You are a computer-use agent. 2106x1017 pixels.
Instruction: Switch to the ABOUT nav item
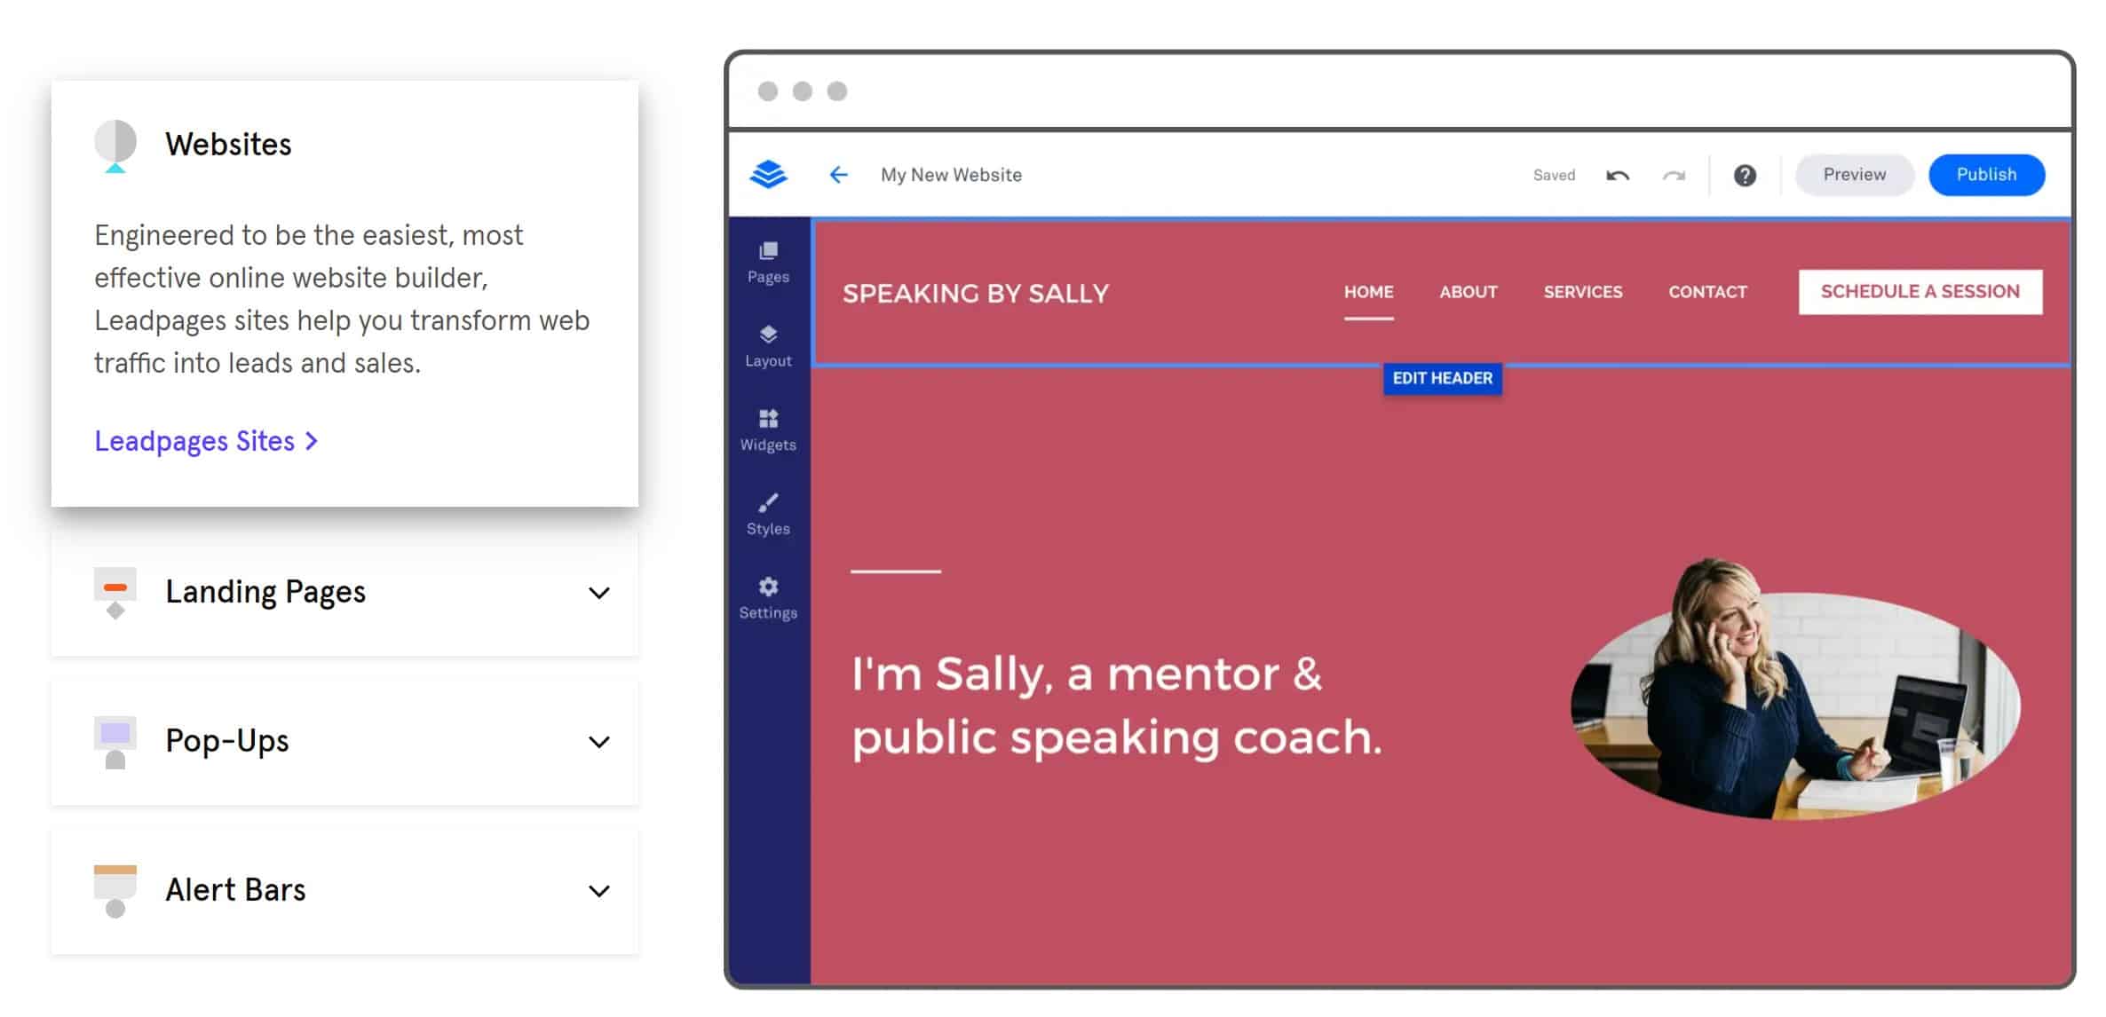pos(1468,292)
